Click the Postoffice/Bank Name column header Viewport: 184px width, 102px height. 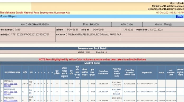[x=103, y=73]
